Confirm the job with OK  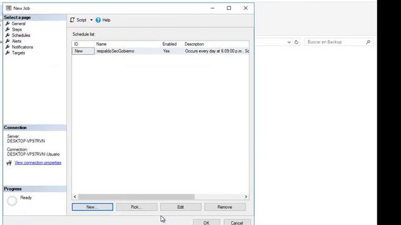[206, 222]
